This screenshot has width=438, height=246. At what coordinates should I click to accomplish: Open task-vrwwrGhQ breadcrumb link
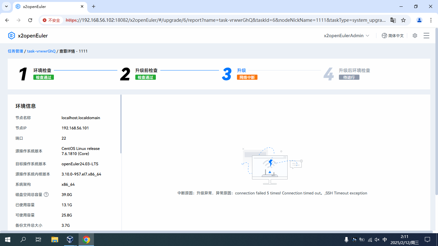41,51
